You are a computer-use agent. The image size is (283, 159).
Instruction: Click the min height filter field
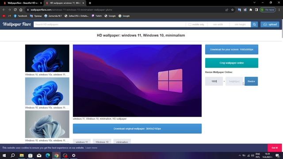coord(240,24)
